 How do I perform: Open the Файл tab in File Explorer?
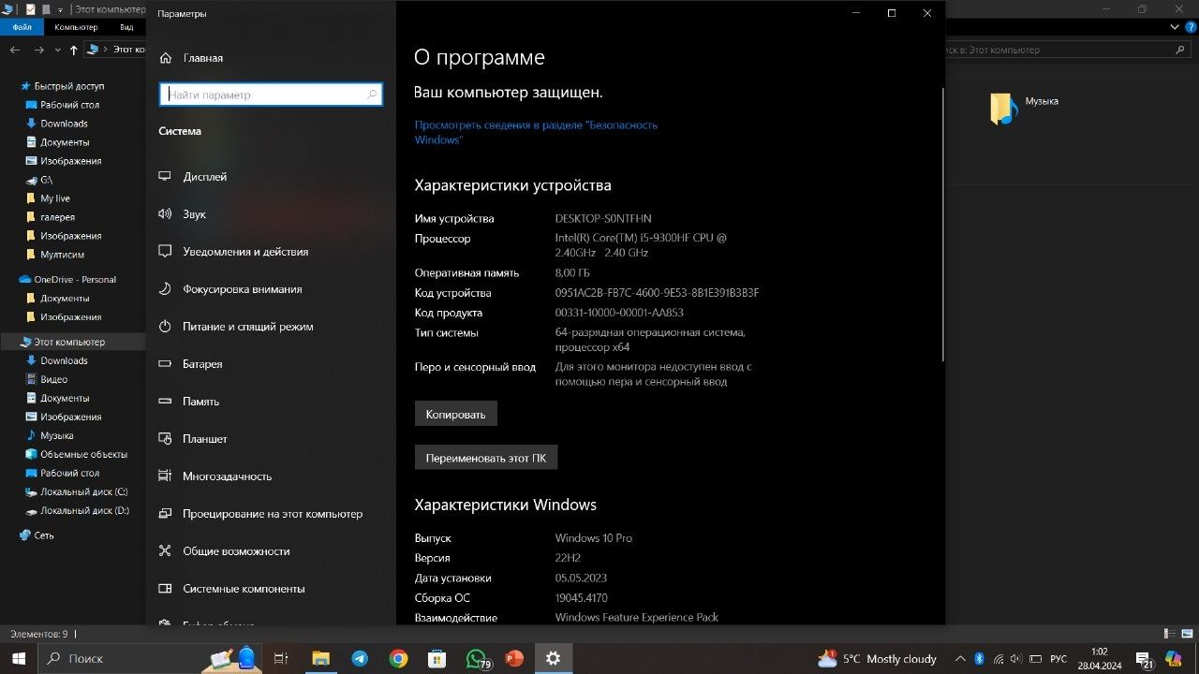click(22, 27)
